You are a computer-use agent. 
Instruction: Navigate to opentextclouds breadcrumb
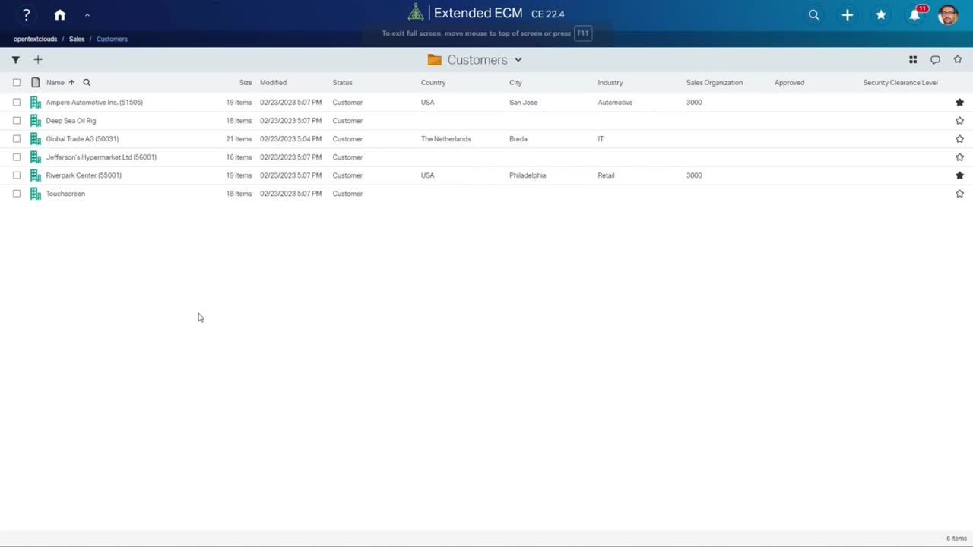tap(35, 39)
